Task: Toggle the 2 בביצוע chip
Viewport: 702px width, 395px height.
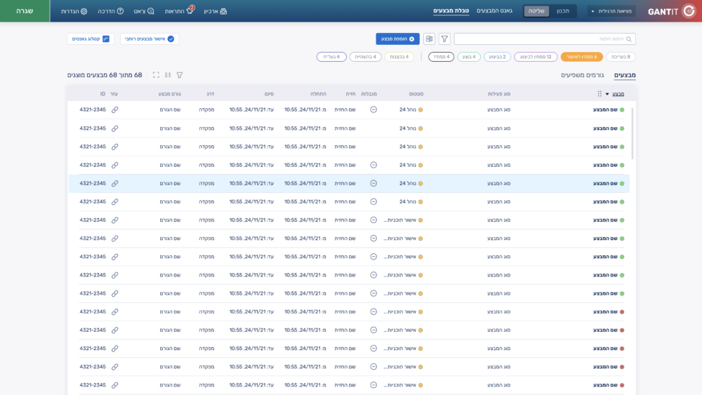Action: pyautogui.click(x=498, y=57)
